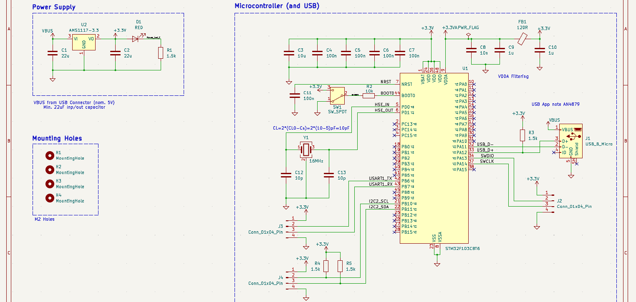Select capacitor C4 symbol

click(318, 53)
